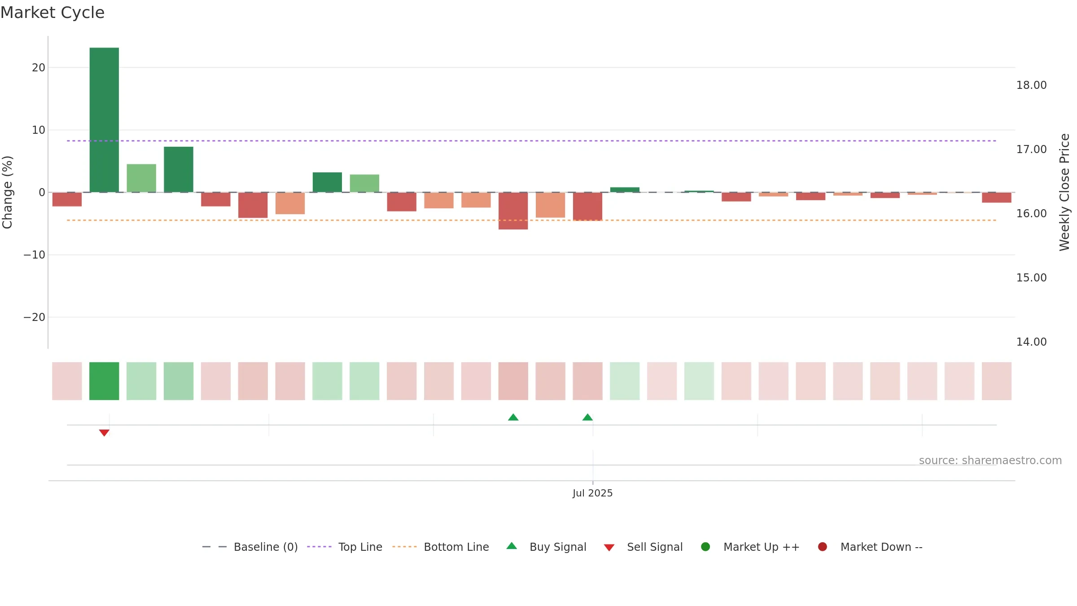Click the −10 change axis label
This screenshot has width=1077, height=606.
point(35,255)
